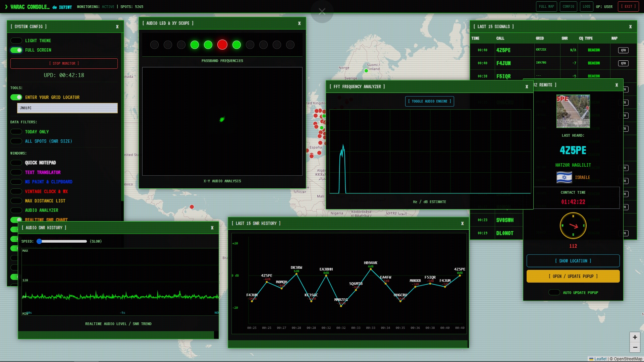Click the grid locator input field

point(67,108)
